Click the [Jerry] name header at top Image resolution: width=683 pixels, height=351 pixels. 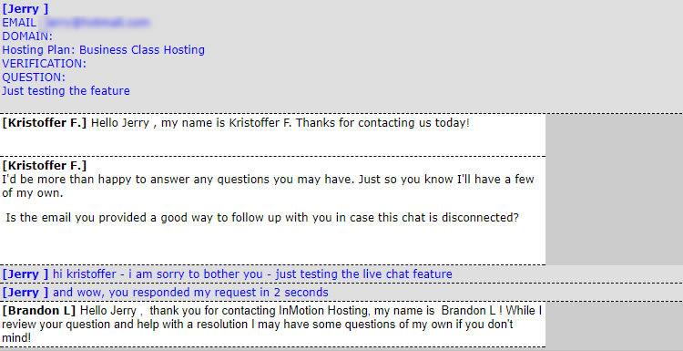click(25, 9)
